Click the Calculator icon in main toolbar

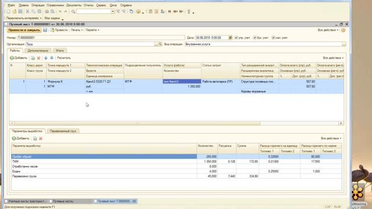(151, 12)
